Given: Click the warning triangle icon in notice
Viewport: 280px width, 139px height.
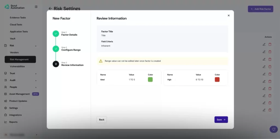Looking at the screenshot, I should 101,61.
